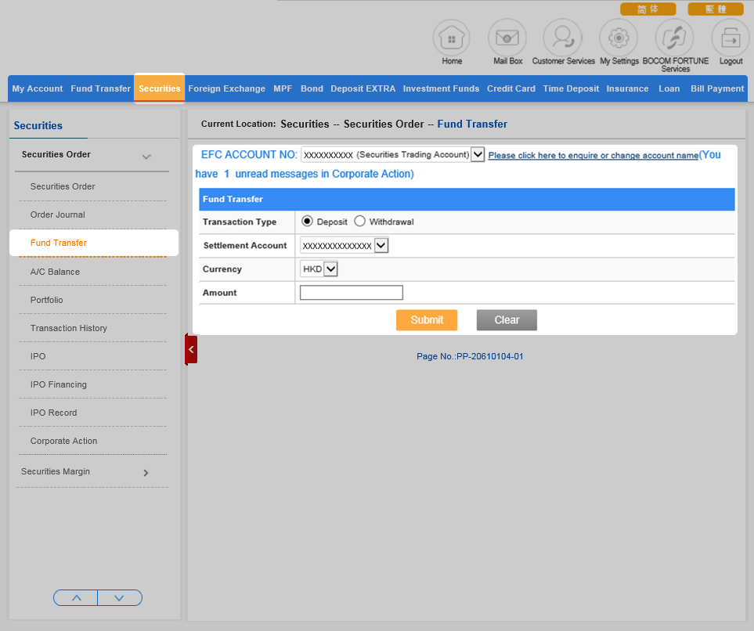
Task: Switch to the Foreign Exchange tab
Action: [226, 88]
